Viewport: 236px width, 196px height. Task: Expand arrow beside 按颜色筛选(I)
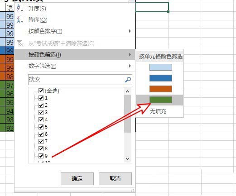click(x=130, y=54)
